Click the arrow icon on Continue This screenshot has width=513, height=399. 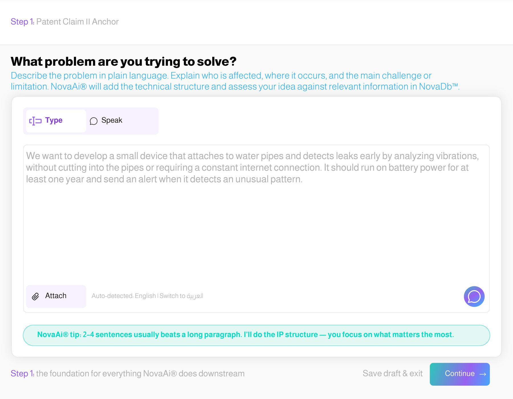(x=483, y=374)
